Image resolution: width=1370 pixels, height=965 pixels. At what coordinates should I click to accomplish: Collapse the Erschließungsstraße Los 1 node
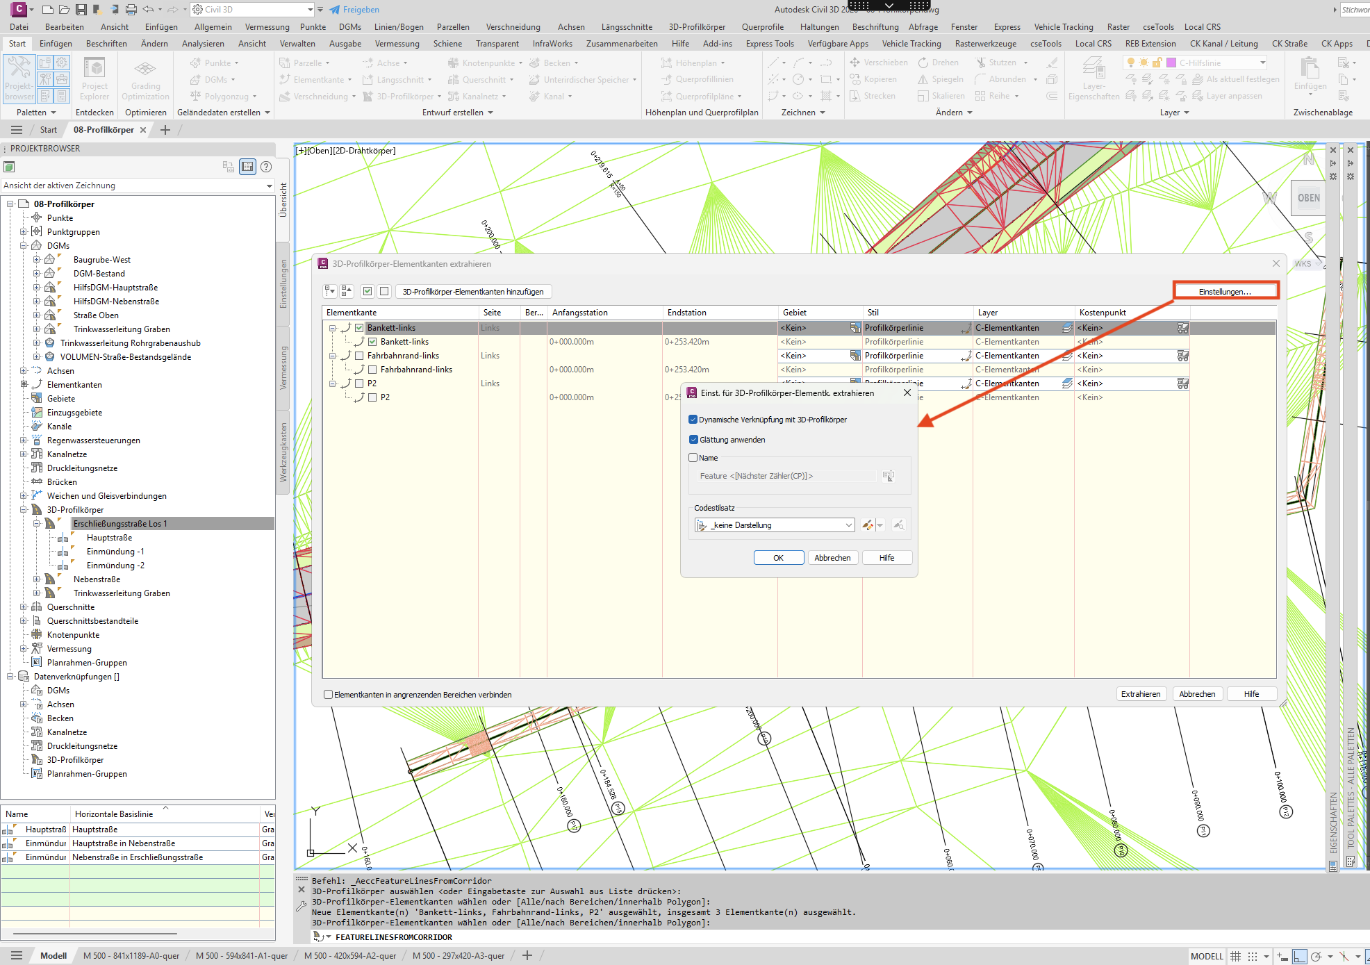37,524
